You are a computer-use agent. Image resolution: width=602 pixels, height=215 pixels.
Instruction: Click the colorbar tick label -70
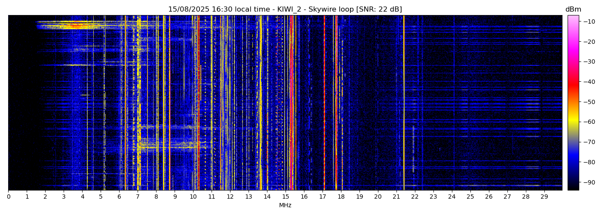point(589,142)
